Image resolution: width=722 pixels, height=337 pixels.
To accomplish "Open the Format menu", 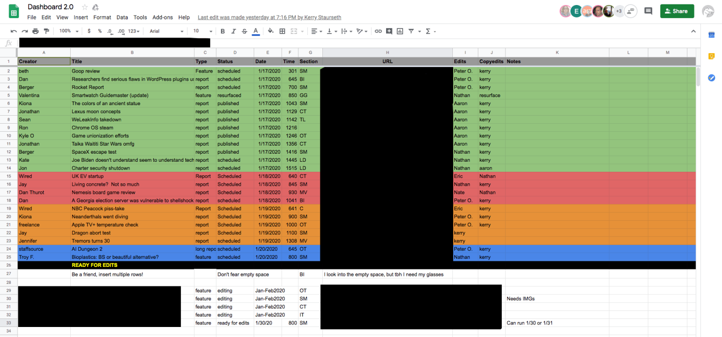I will point(102,17).
